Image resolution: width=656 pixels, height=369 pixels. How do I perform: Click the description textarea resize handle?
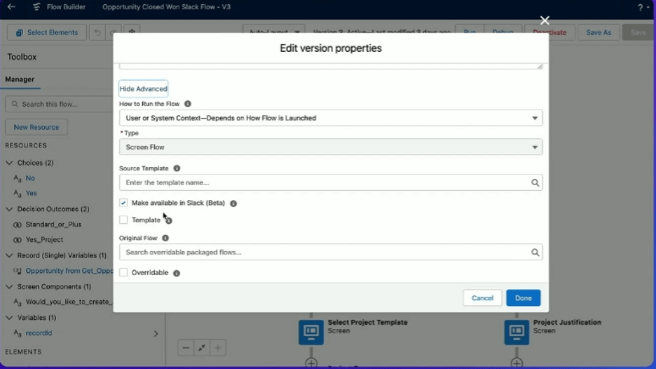coord(540,66)
